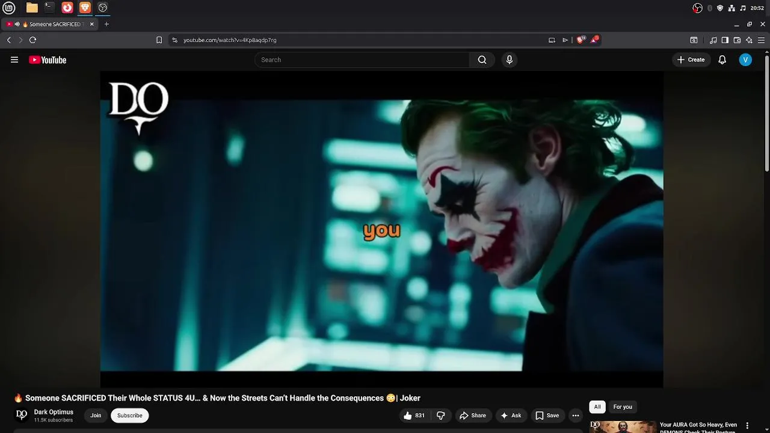Open Brave Rewards triangle icon
Screen dimensions: 770x433
tap(594, 40)
